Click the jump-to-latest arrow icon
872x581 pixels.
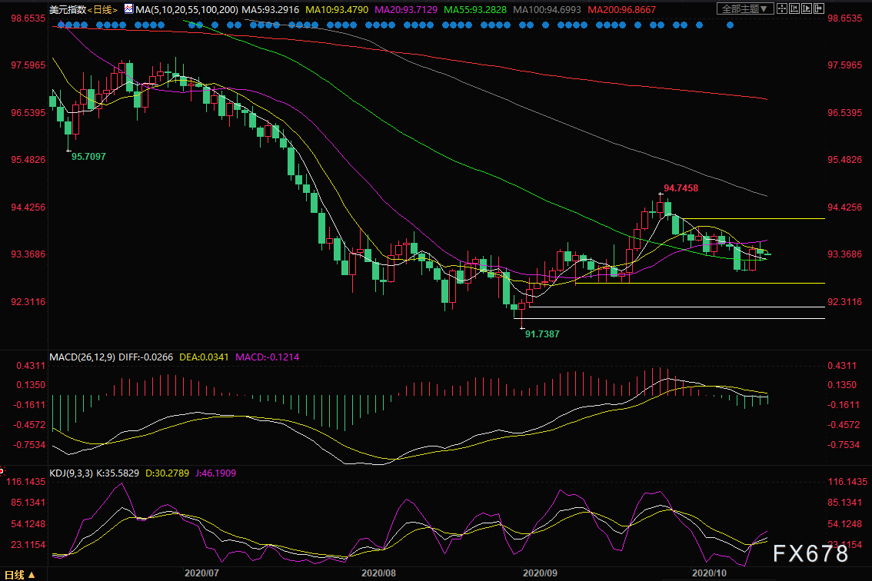pyautogui.click(x=819, y=8)
